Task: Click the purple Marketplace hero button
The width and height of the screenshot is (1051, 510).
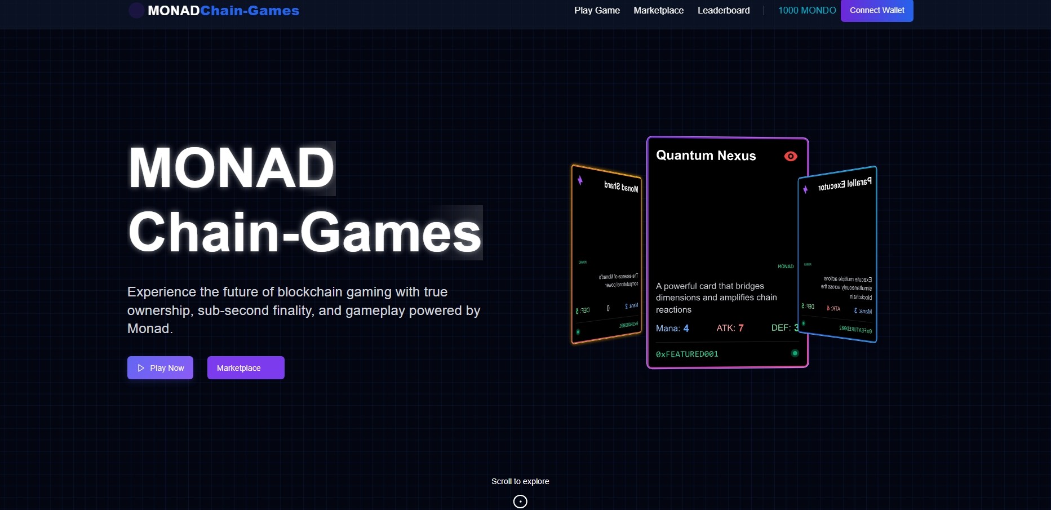Action: 246,368
